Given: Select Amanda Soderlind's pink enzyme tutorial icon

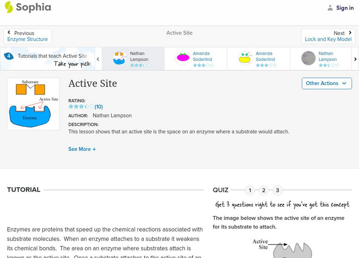Looking at the screenshot, I should click(x=183, y=59).
